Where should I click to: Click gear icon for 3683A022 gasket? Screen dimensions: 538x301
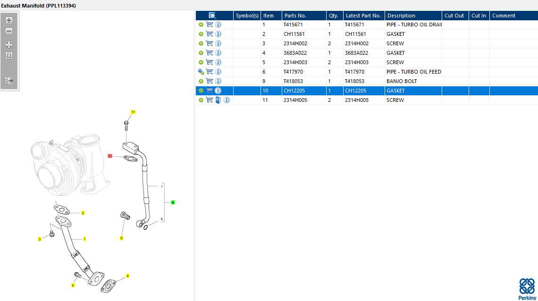[x=201, y=53]
